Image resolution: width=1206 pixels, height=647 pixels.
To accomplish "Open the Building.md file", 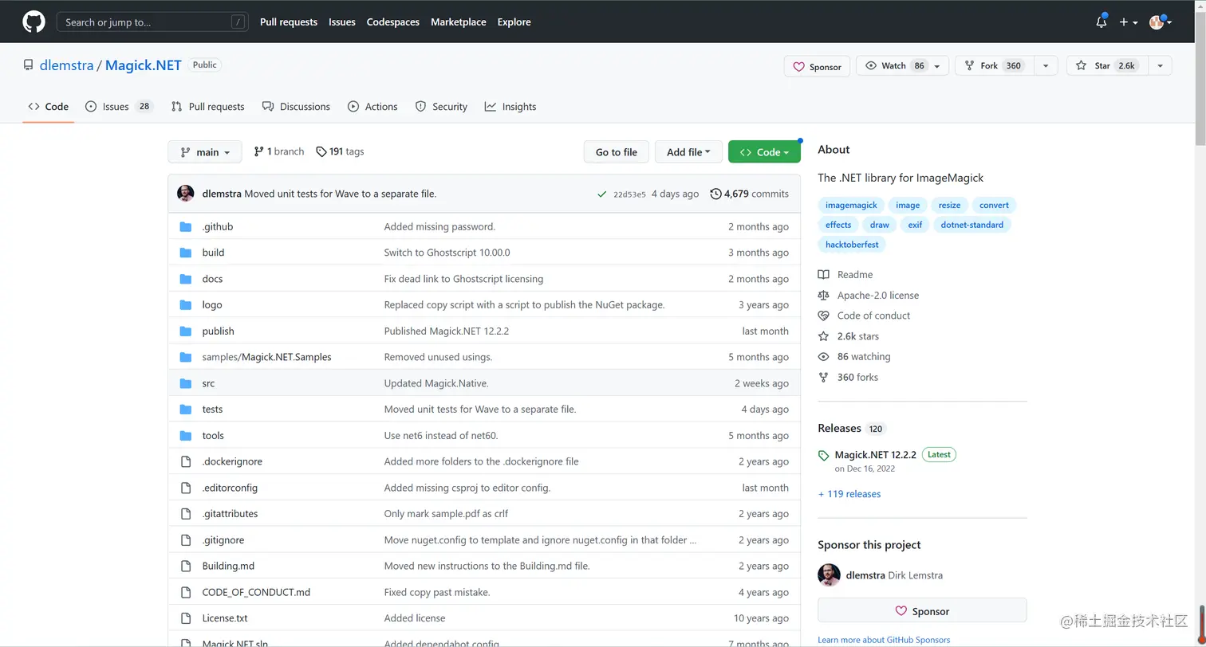I will coord(228,566).
